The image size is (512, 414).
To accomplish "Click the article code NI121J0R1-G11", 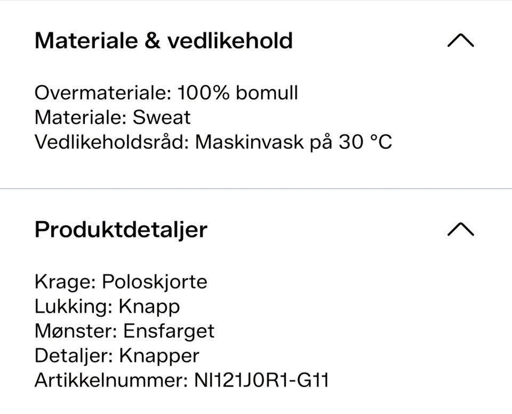I will point(261,380).
